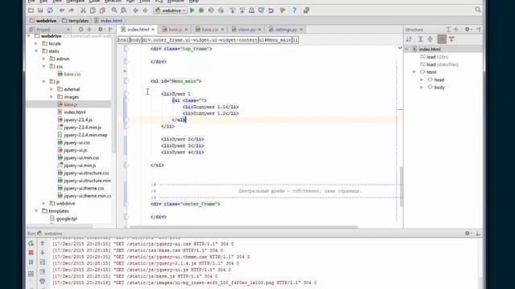The width and height of the screenshot is (515, 289).
Task: Open the Structure panel settings gear
Action: point(468,30)
